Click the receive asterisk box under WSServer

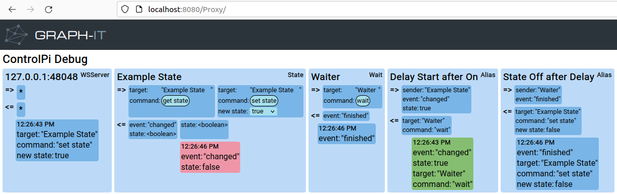point(21,109)
